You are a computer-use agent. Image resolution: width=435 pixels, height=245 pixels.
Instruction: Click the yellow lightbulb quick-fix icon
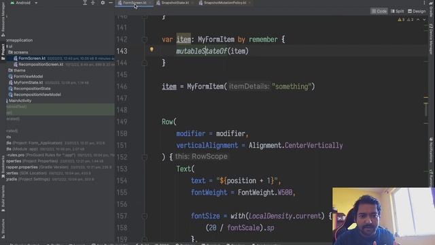coord(152,50)
